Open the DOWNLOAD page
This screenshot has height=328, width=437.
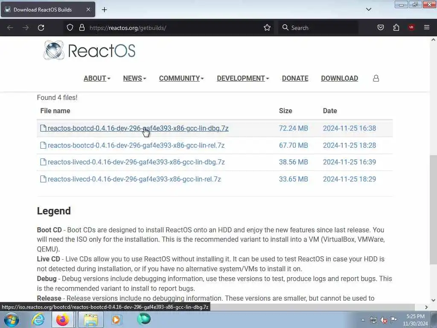[339, 79]
